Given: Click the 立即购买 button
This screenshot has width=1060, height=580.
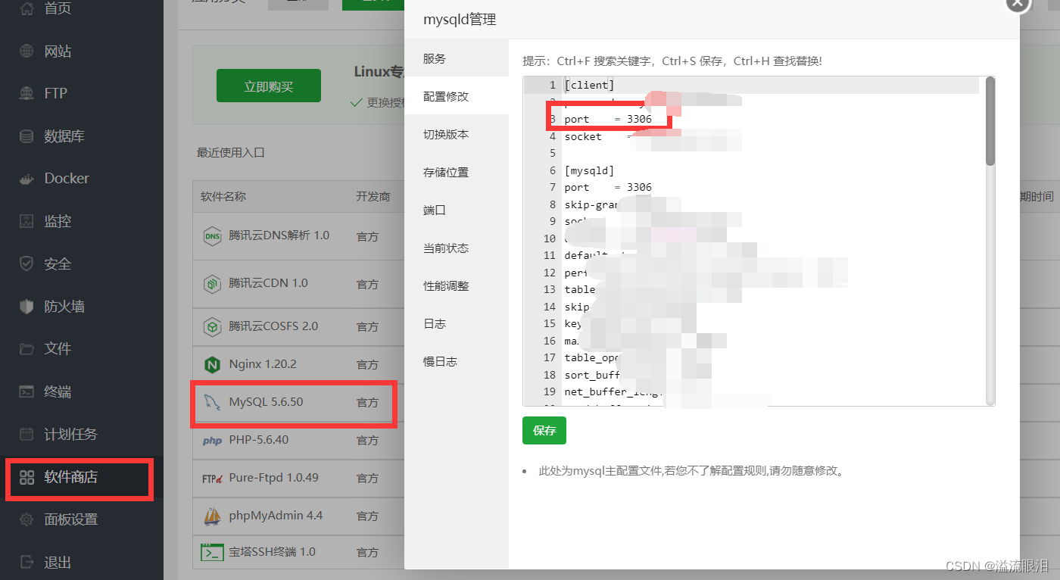Looking at the screenshot, I should click(x=269, y=86).
